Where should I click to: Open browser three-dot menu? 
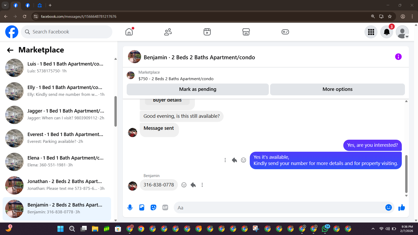(x=412, y=16)
